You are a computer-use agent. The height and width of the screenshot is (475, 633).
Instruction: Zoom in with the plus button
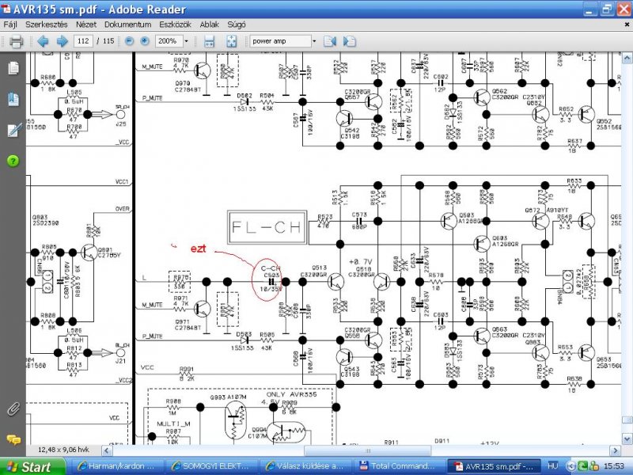[145, 41]
